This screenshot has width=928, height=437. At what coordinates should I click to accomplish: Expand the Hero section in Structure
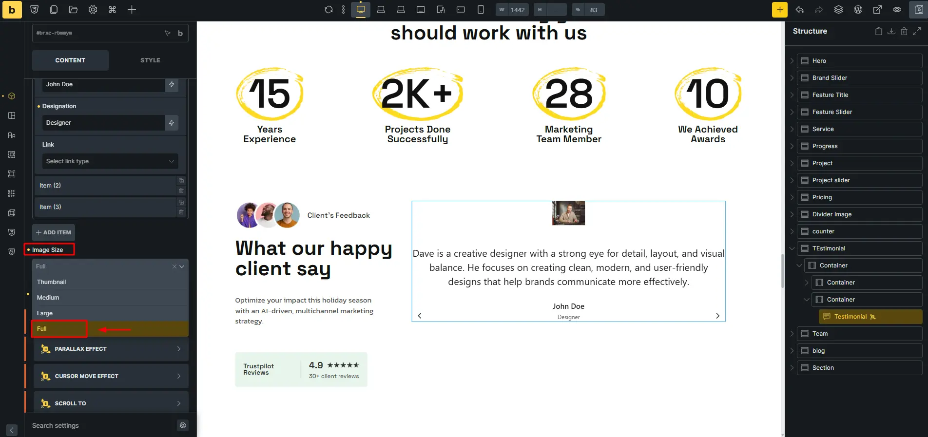[x=792, y=61]
